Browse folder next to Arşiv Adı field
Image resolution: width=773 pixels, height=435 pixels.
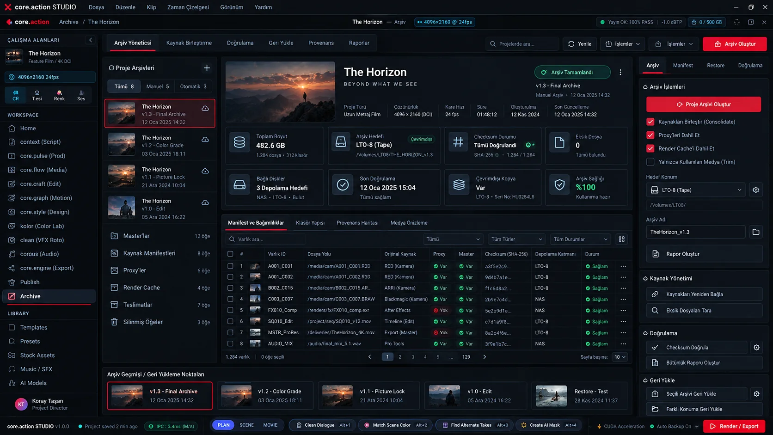tap(756, 232)
